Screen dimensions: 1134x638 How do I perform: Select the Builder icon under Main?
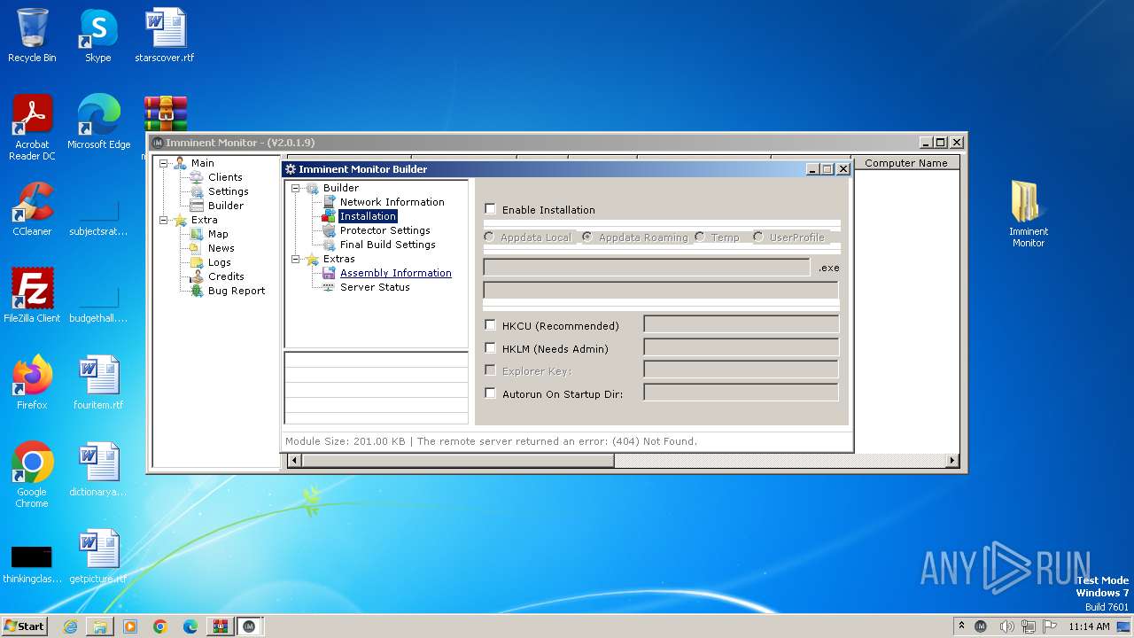click(x=197, y=206)
